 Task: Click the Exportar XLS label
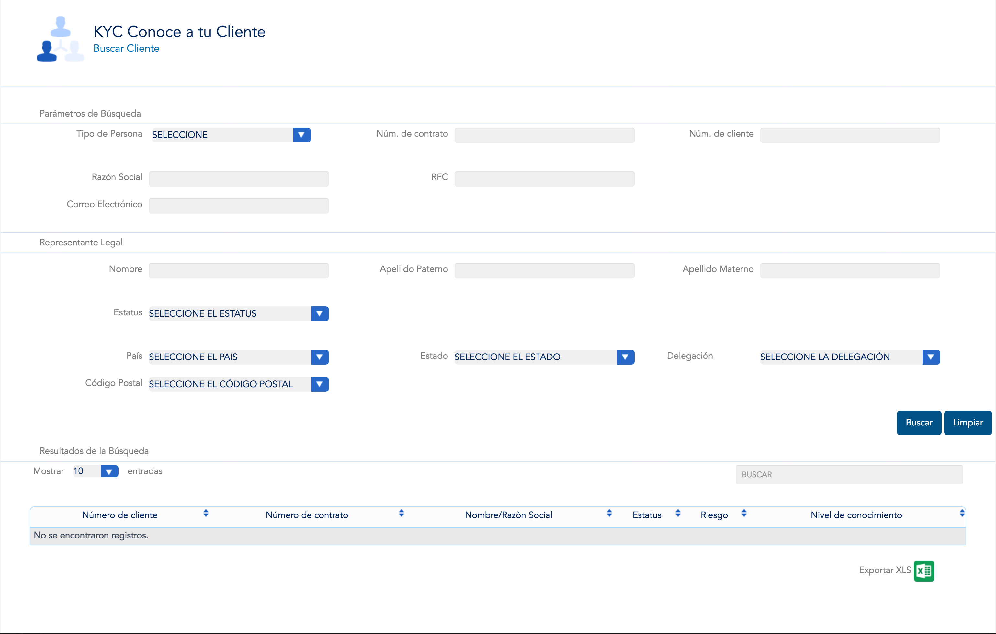point(885,570)
